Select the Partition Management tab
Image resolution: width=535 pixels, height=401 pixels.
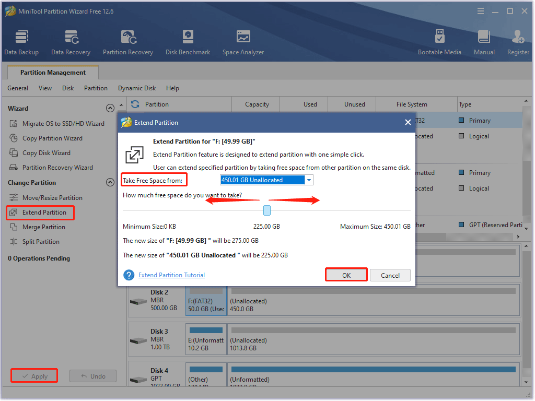coord(53,72)
